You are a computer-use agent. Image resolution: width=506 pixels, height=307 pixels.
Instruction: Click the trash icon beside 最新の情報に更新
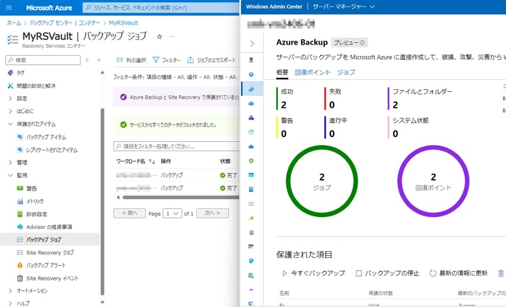tap(501, 273)
